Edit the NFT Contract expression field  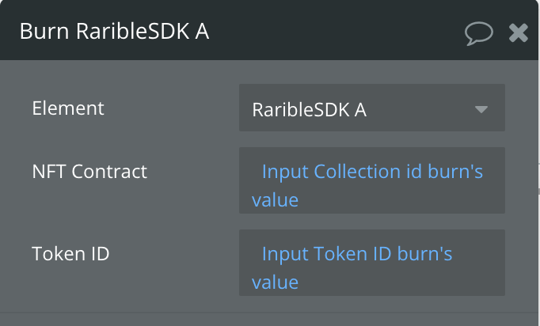pyautogui.click(x=372, y=180)
